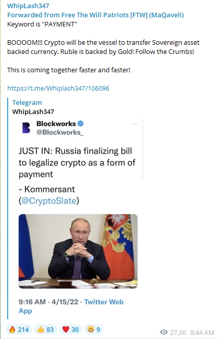The height and width of the screenshot is (339, 219).
Task: Click the Twitter Web App link
Action: click(71, 306)
